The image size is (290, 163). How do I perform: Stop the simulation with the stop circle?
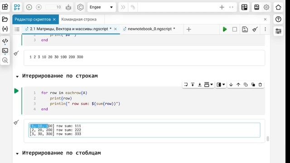point(39,7)
